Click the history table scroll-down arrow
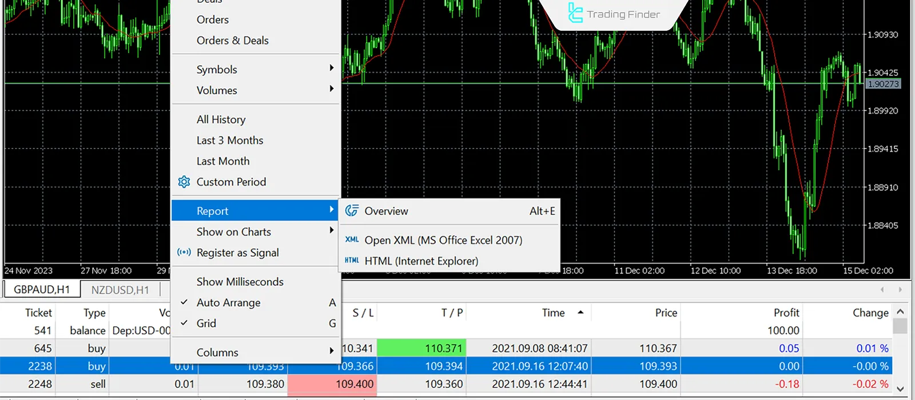 click(900, 389)
